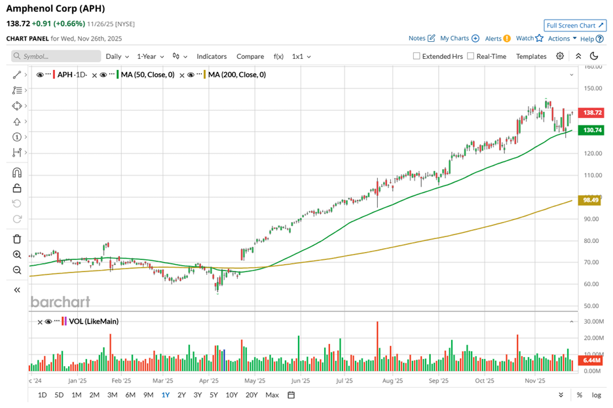
Task: Open the Templates button
Action: (x=531, y=57)
